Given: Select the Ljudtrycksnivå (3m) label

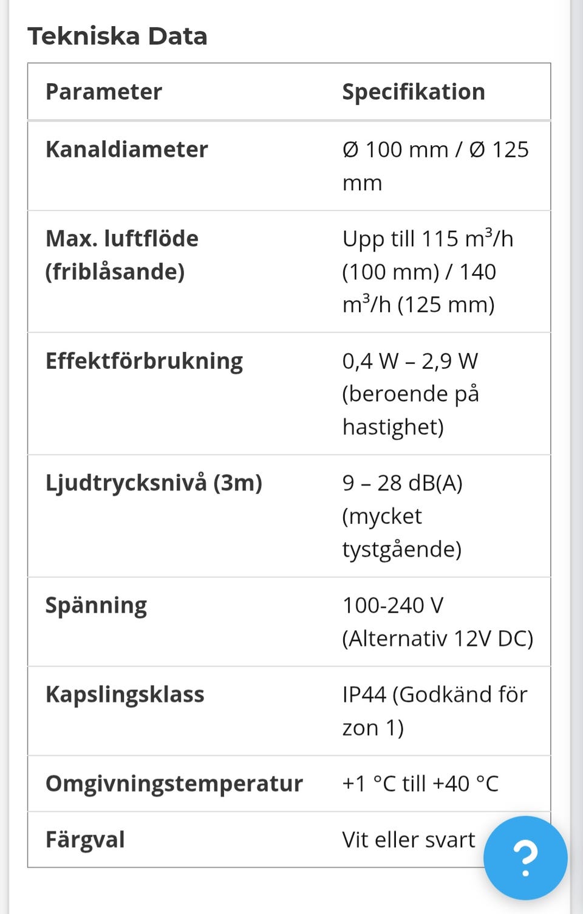Looking at the screenshot, I should point(154,483).
